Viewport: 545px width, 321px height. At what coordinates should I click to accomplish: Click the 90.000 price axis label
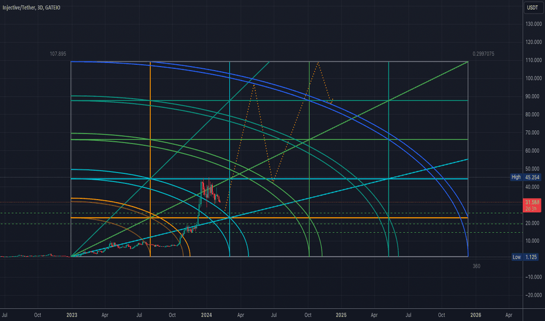click(533, 96)
